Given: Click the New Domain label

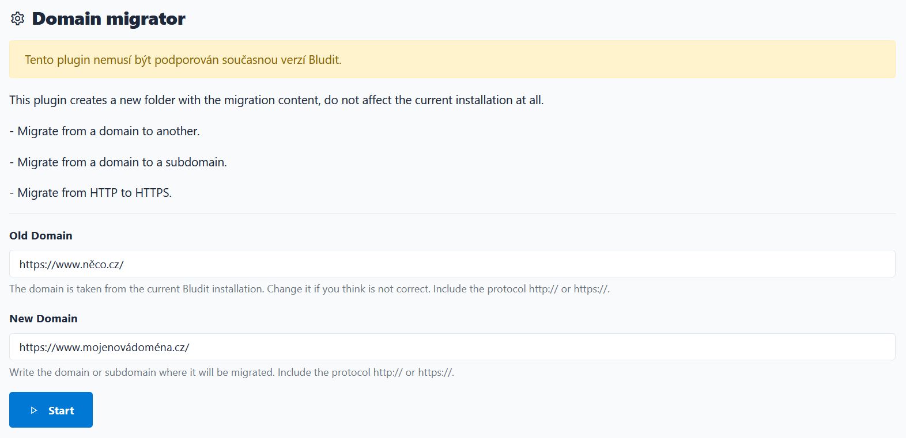Looking at the screenshot, I should tap(43, 318).
